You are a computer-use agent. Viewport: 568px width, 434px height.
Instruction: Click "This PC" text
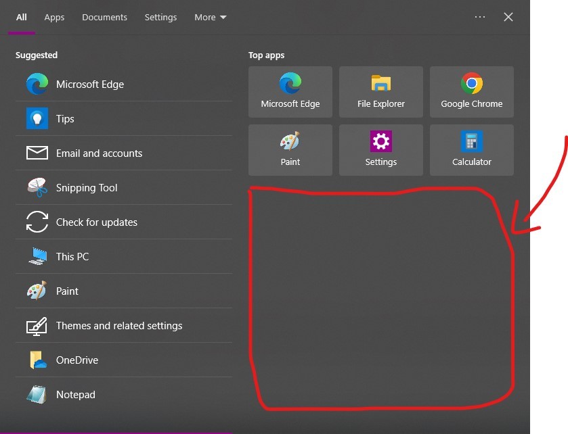pyautogui.click(x=72, y=257)
